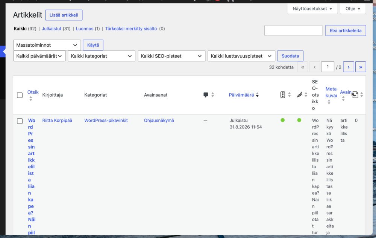376x238 pixels.
Task: Open the article title link starting with WordPressin
Action: point(32,177)
